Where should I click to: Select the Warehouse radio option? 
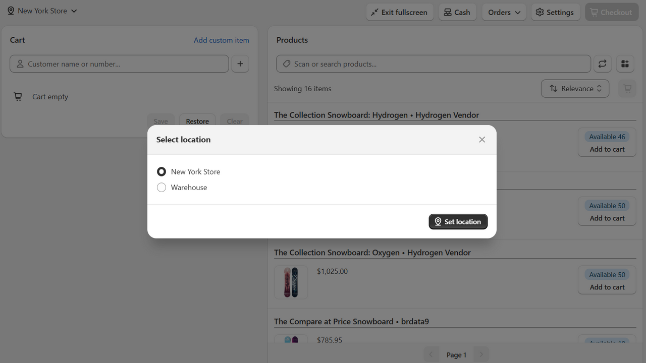(161, 188)
